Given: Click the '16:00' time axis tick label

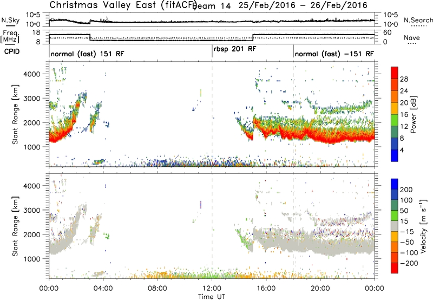Looking at the screenshot, I should click(266, 289).
